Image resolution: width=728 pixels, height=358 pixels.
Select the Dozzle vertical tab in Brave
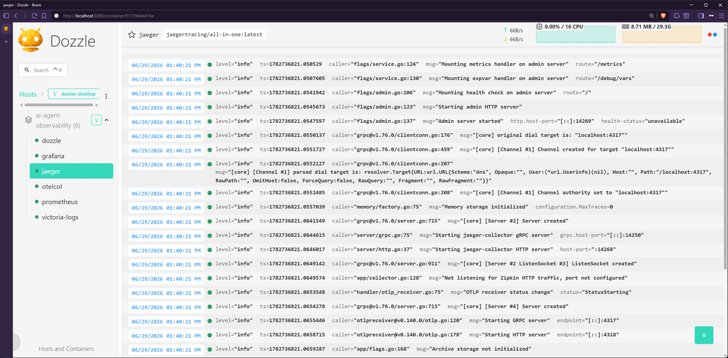6,28
